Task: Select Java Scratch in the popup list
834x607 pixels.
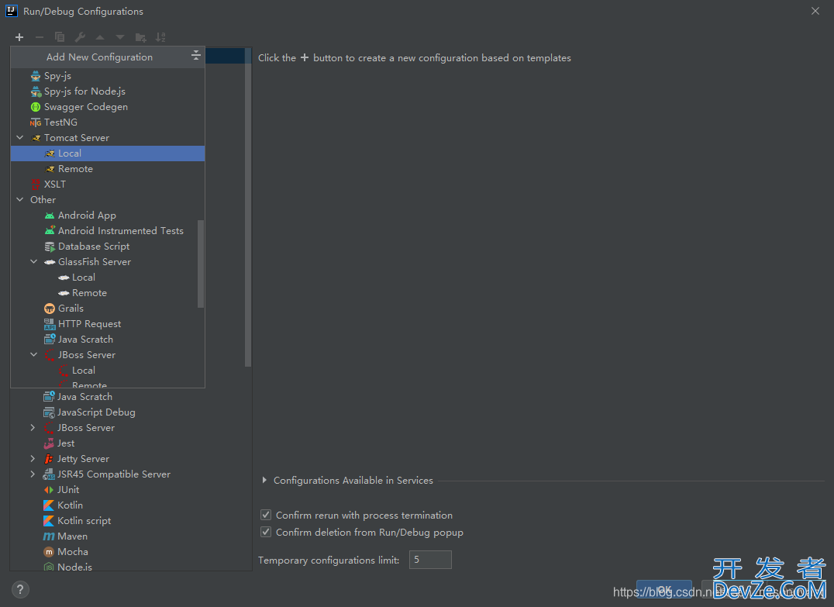Action: click(x=108, y=340)
